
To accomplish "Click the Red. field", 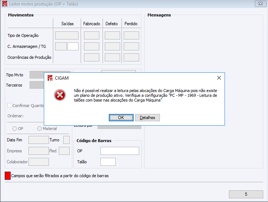I will point(64,151).
